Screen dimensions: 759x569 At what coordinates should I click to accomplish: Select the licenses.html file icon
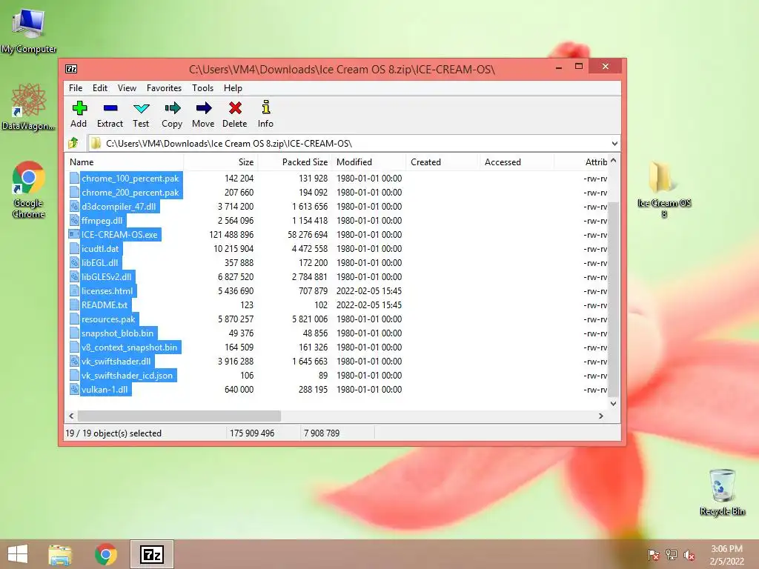click(74, 290)
